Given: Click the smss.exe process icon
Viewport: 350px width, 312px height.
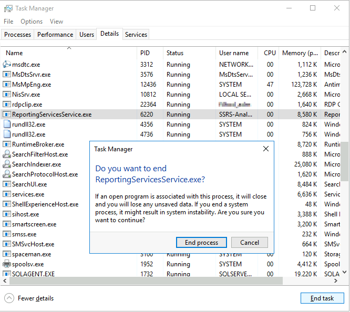Looking at the screenshot, I should (7, 234).
